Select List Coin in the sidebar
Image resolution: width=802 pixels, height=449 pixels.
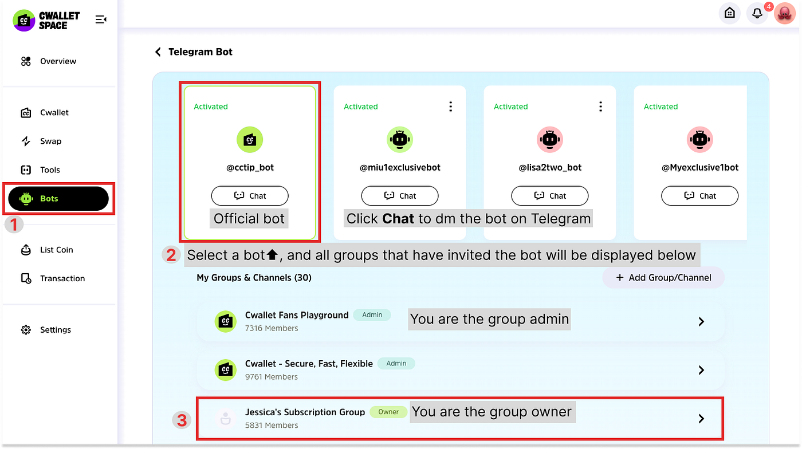coord(57,250)
